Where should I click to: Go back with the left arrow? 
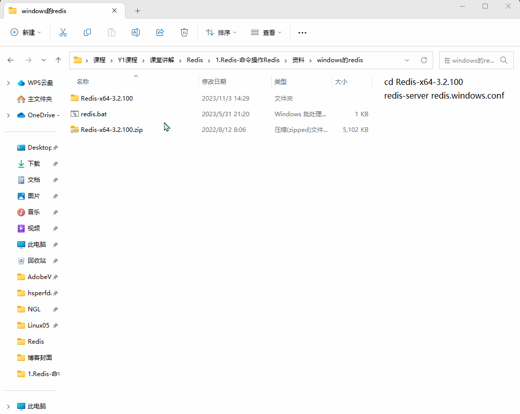point(11,60)
